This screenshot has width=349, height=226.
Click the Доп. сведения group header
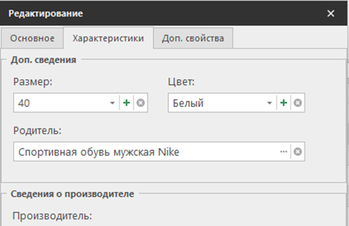tap(43, 60)
